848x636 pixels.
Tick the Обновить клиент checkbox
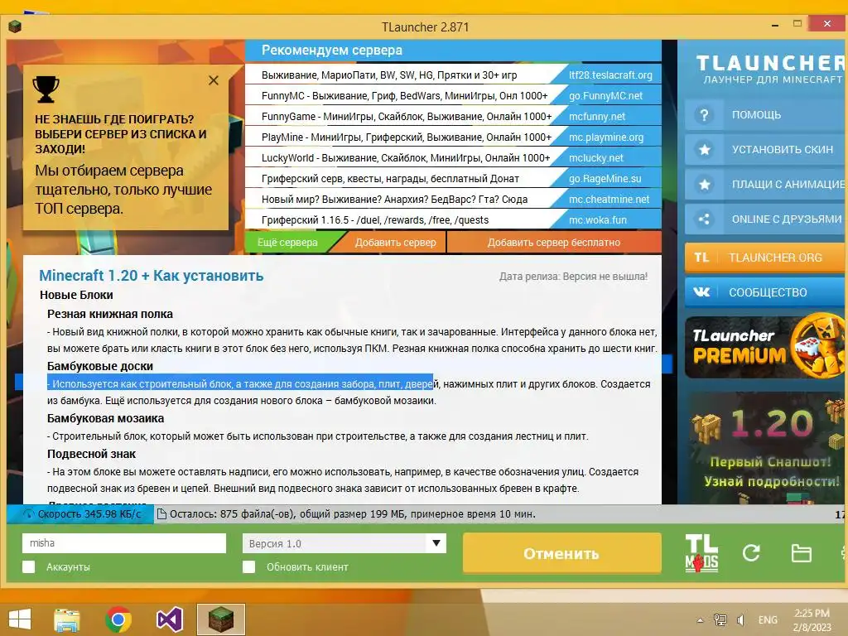click(x=248, y=566)
